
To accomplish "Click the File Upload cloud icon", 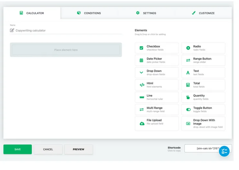I will [142, 123].
